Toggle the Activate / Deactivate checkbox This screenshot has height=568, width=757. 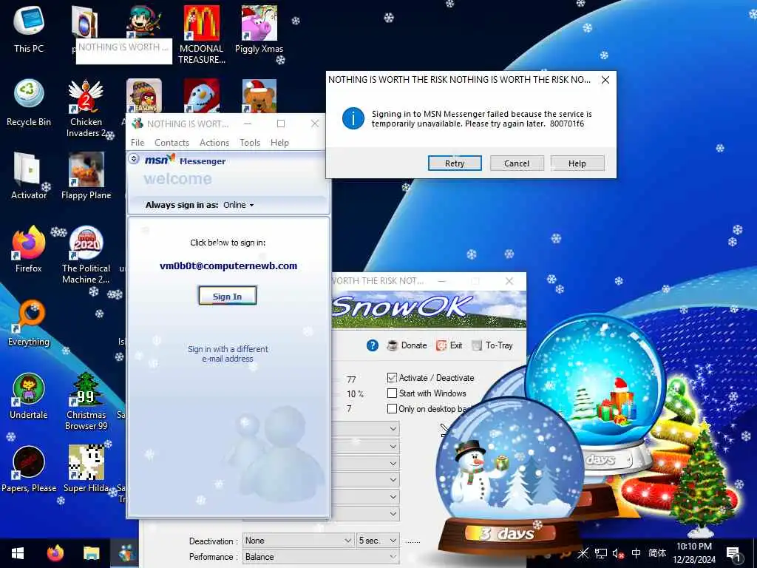[392, 378]
